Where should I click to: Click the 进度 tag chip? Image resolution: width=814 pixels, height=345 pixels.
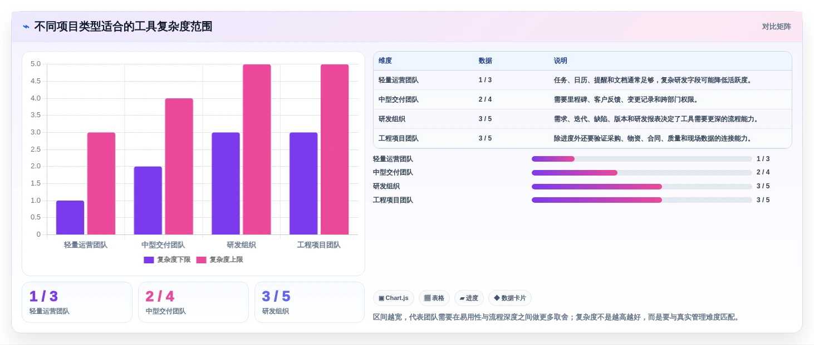[x=469, y=298]
